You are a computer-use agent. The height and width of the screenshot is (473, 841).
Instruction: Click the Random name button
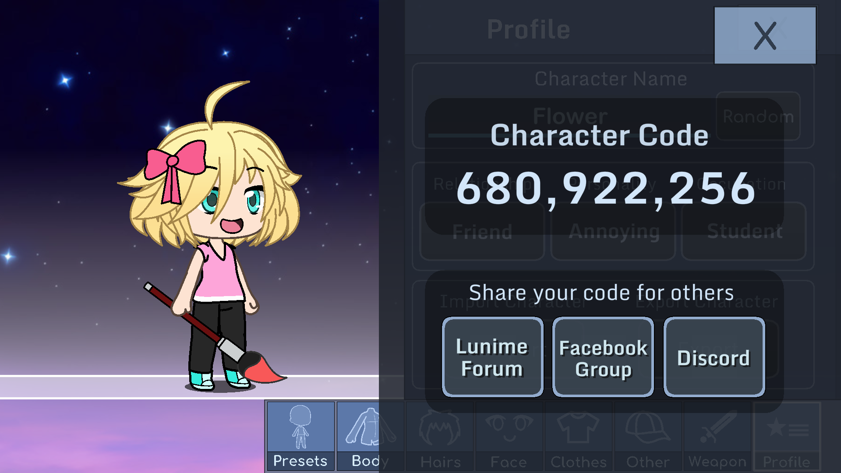point(758,116)
